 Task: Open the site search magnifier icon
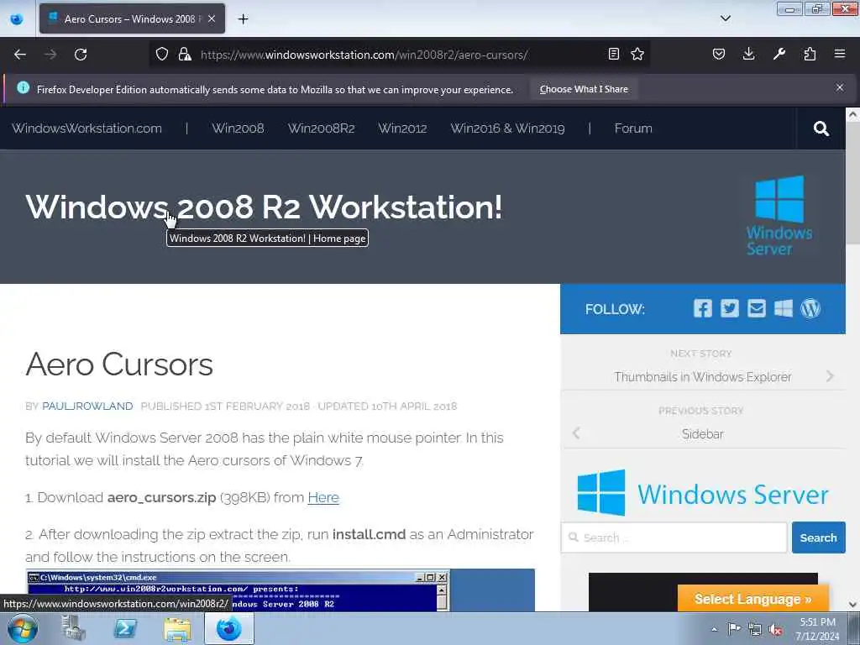point(821,128)
